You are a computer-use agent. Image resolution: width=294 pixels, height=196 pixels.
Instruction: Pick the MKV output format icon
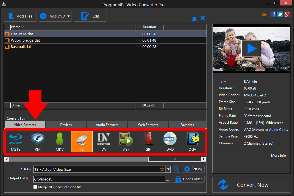60,142
